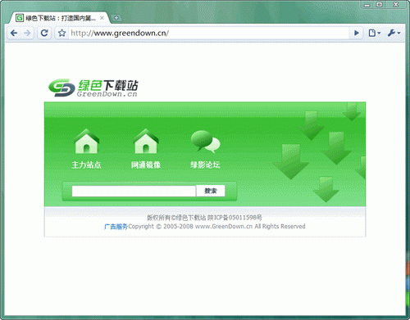This screenshot has width=410, height=320.
Task: Click the 搜索 search button
Action: tap(211, 191)
